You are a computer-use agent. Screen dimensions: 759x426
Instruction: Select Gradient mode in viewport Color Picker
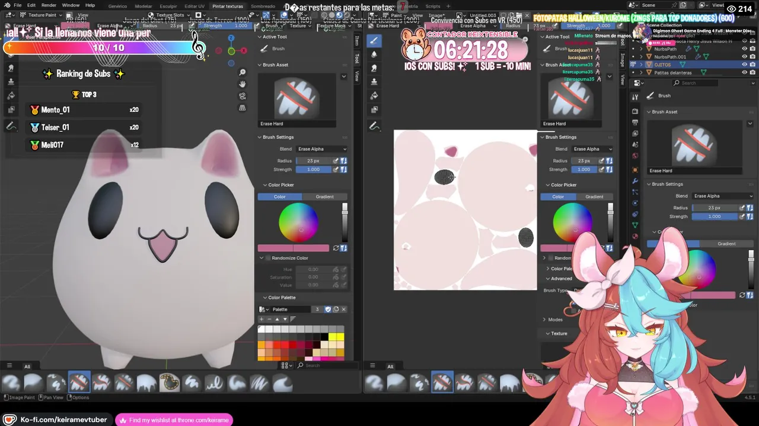coord(324,196)
